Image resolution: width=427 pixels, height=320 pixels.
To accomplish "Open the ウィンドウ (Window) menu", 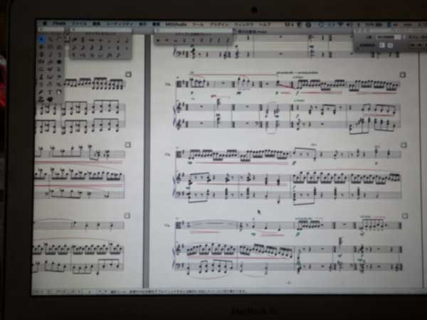I will click(x=244, y=24).
